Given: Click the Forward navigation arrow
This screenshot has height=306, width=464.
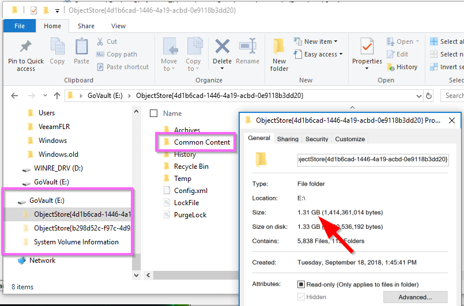Looking at the screenshot, I should pos(31,96).
